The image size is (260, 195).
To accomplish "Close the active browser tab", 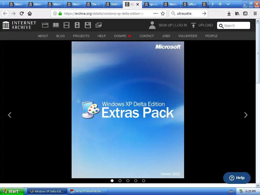I will [138, 4].
